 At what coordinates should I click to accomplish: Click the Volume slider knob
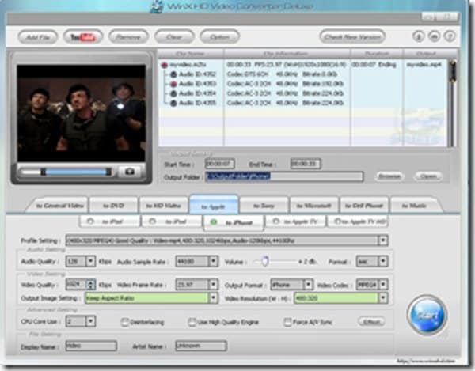(x=265, y=261)
